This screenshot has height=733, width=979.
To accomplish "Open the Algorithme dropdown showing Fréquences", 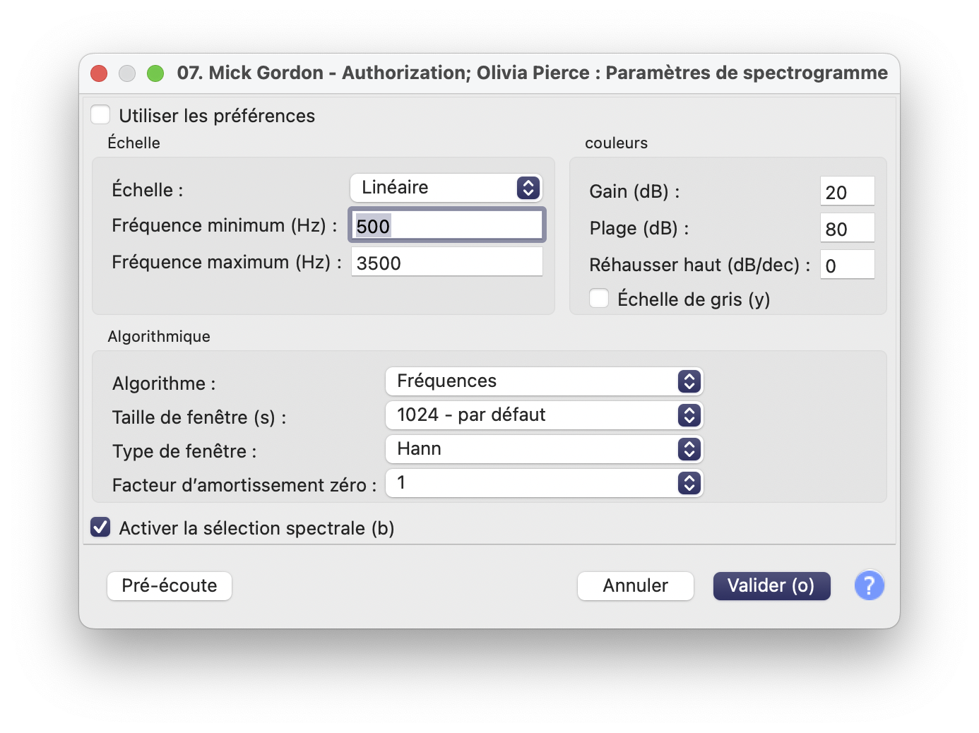I will tap(544, 381).
